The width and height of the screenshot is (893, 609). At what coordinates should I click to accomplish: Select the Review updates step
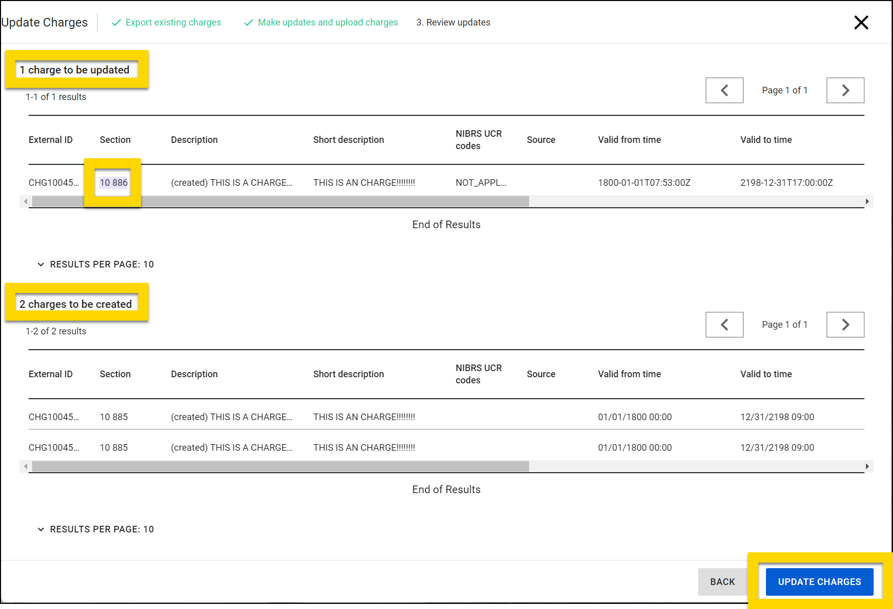tap(453, 22)
